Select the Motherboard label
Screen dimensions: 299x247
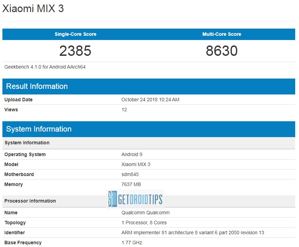19,174
